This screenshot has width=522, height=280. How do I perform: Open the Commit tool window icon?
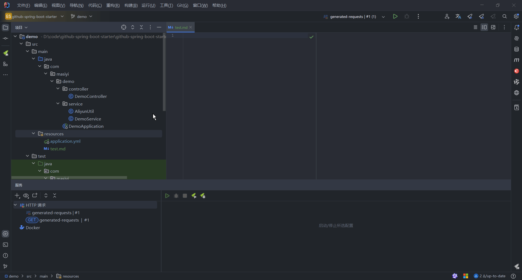click(x=5, y=39)
